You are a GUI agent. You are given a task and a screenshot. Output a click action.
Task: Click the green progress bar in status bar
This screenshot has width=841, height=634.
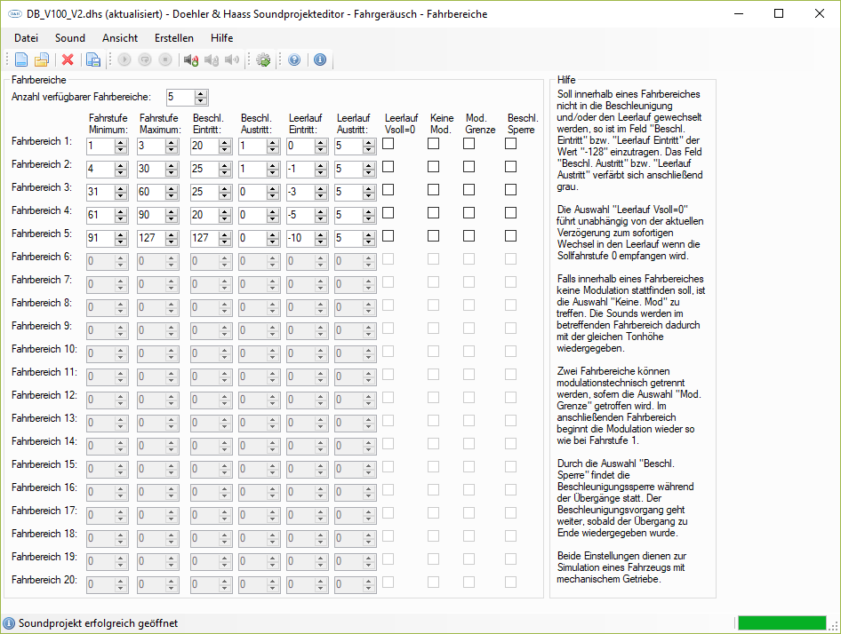click(x=782, y=622)
